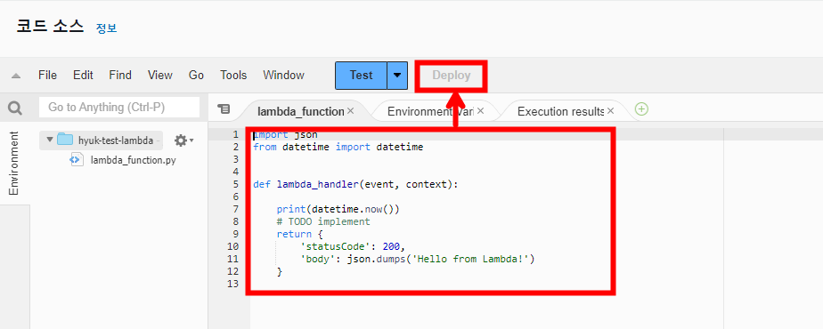
Task: Open the Tools menu
Action: 233,76
